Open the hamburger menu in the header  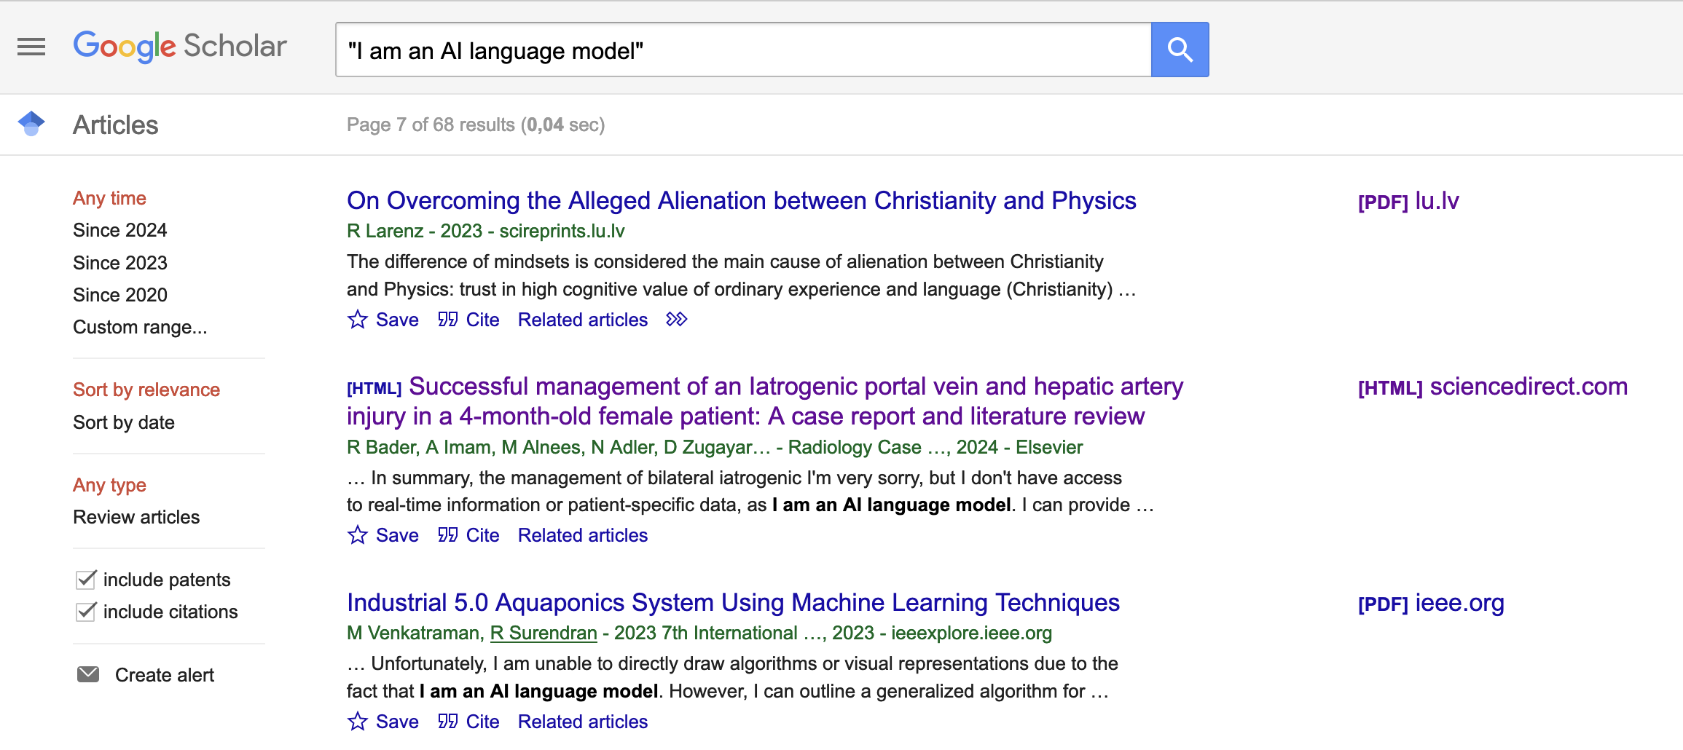[31, 47]
